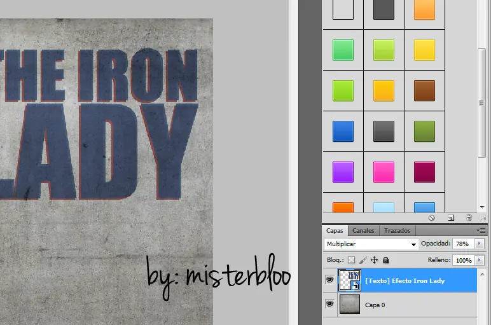The width and height of the screenshot is (491, 325).
Task: Open the Relleno slider arrow
Action: tap(480, 260)
